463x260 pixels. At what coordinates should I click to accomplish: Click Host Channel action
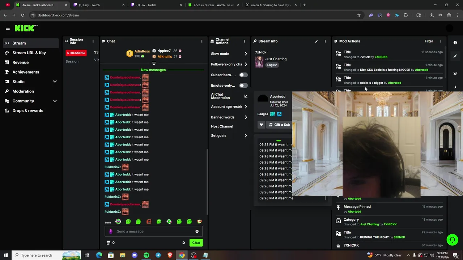[222, 126]
